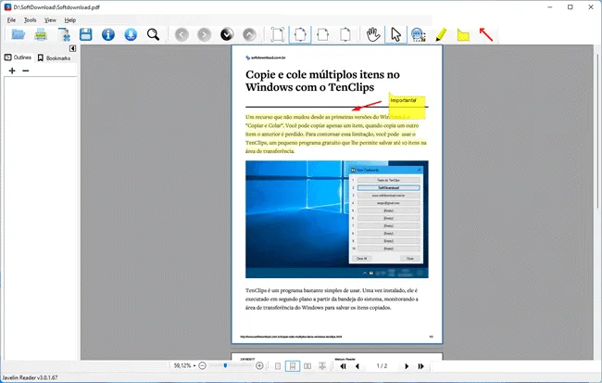Select the fit-page zoom icon
Image resolution: width=602 pixels, height=383 pixels.
(278, 34)
